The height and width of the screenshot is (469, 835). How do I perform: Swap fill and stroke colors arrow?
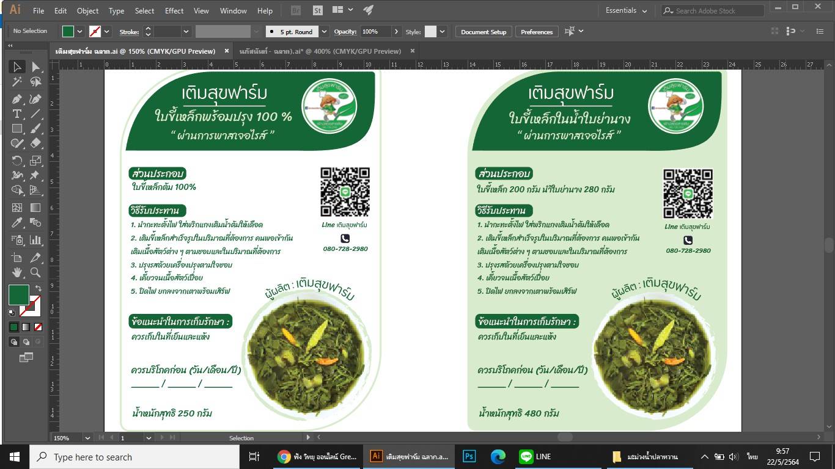click(x=38, y=288)
